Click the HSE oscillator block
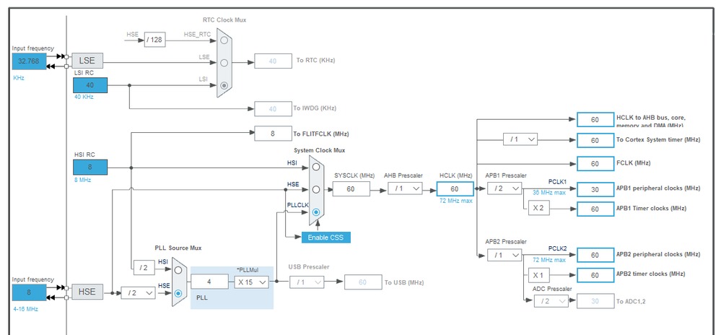Screen dimensions: 721x335 pyautogui.click(x=87, y=292)
